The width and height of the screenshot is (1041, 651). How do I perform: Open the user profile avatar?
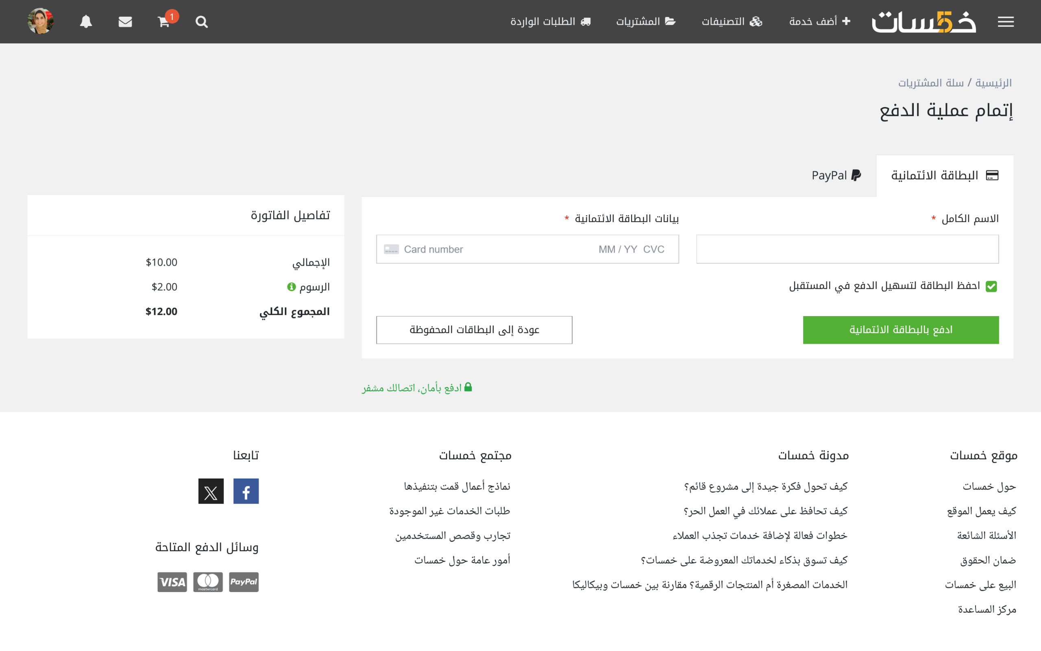tap(40, 21)
